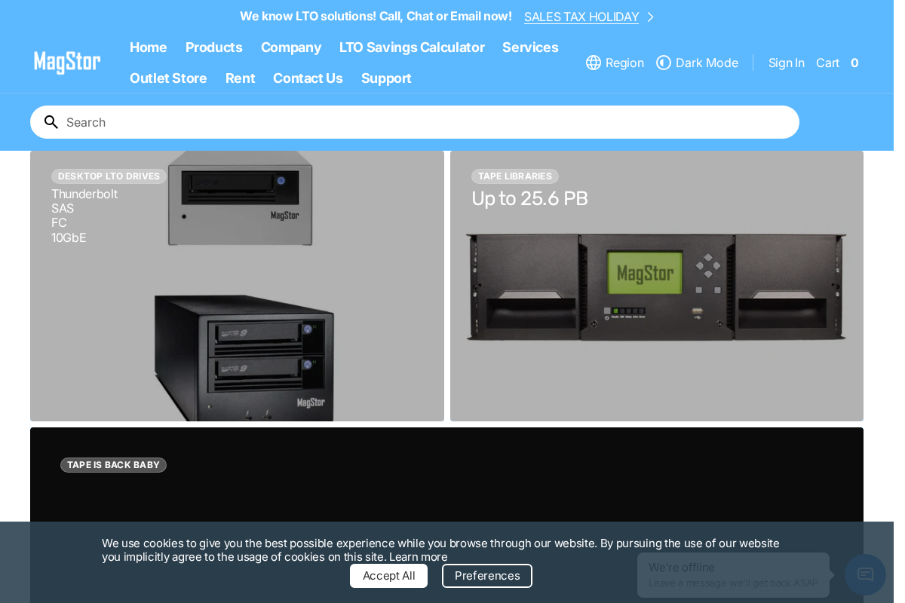Open the Company dropdown menu

click(x=291, y=47)
